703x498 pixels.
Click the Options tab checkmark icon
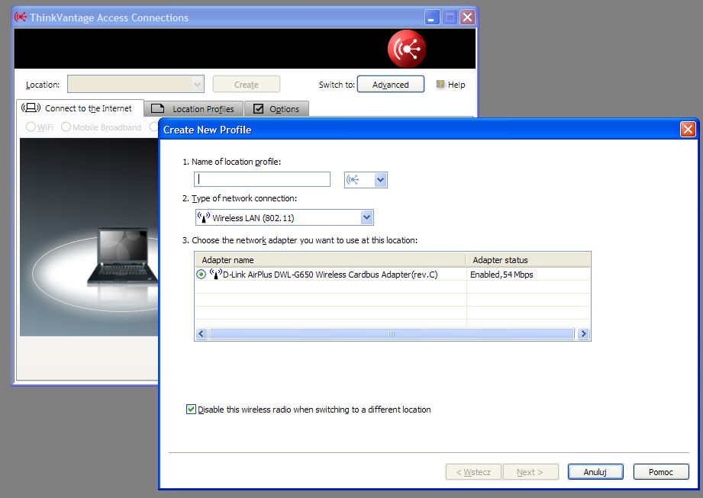click(258, 108)
